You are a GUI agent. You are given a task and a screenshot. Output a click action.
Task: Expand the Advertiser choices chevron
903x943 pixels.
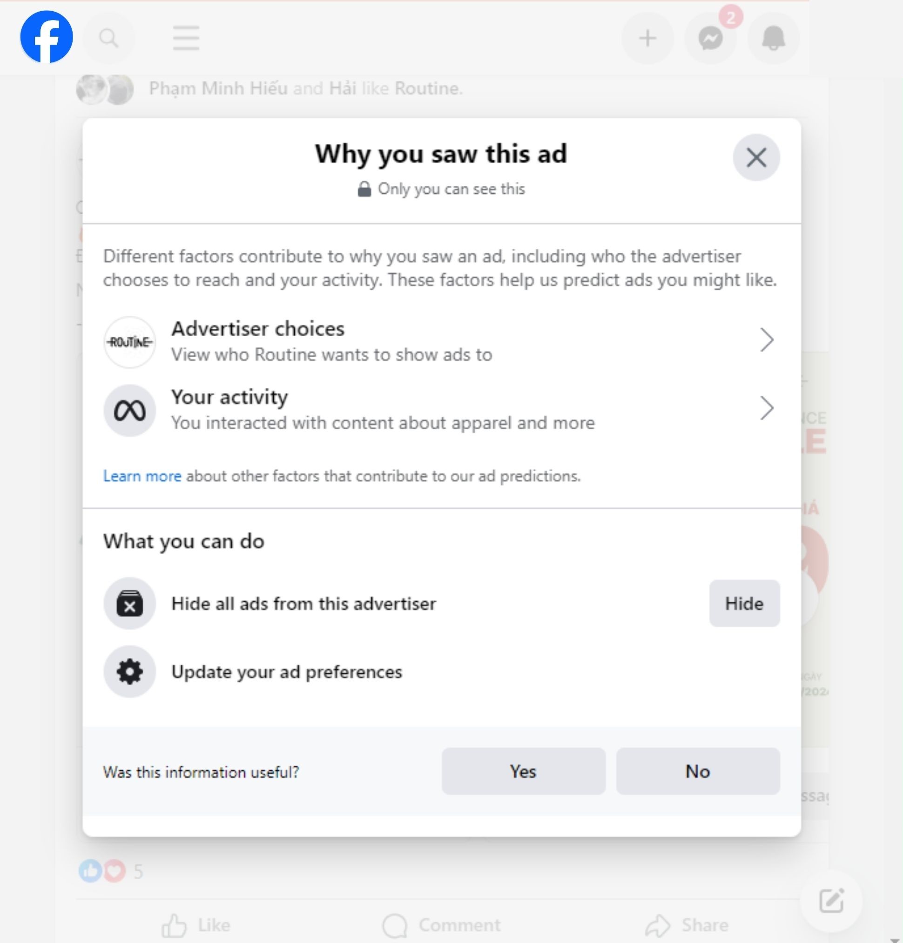click(x=767, y=340)
